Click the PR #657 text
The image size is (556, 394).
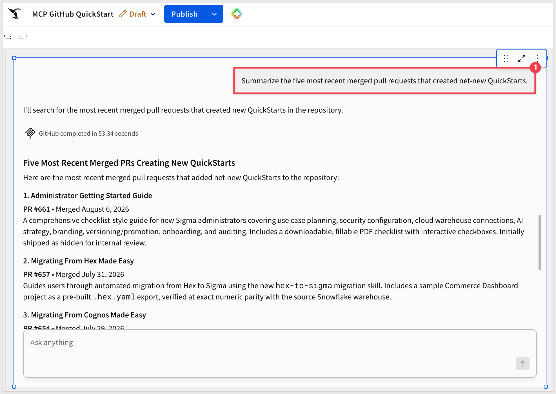pyautogui.click(x=36, y=274)
